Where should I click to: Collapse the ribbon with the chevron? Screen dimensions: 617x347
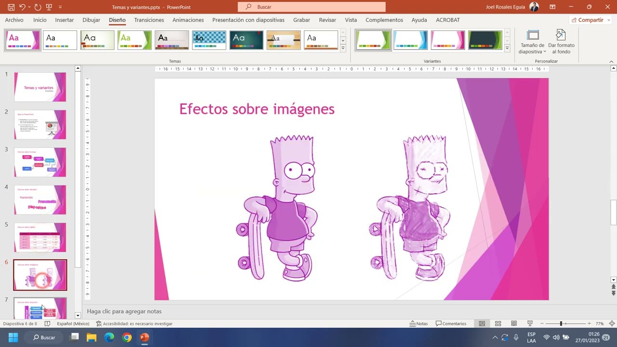[611, 62]
